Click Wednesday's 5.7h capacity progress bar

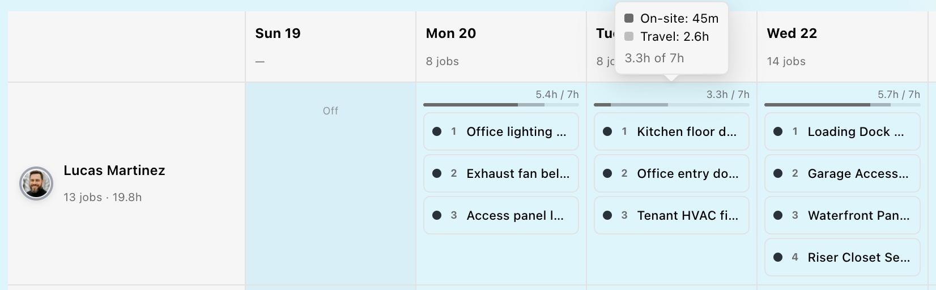(843, 105)
